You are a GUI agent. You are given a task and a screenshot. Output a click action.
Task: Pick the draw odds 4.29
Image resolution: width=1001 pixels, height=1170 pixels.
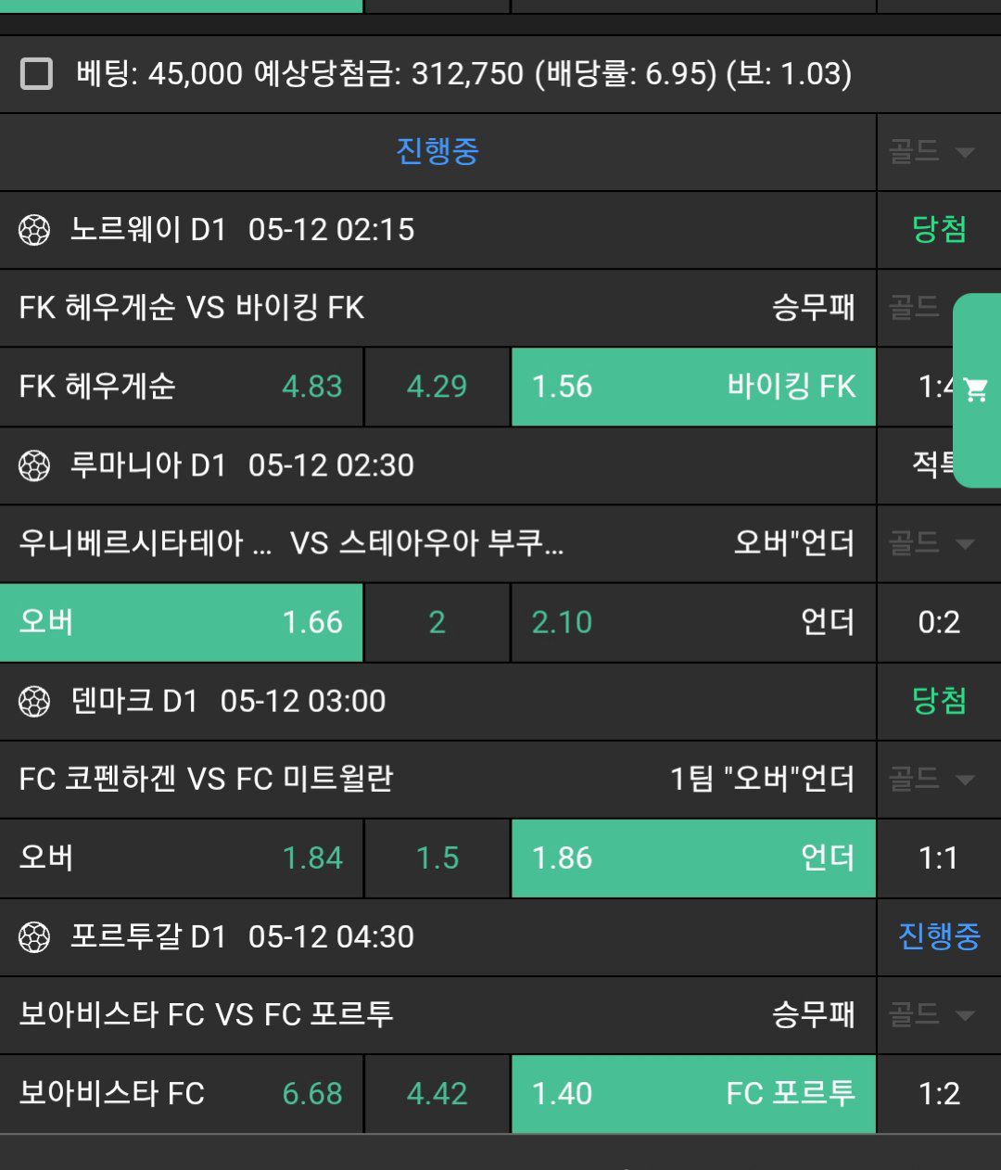(437, 387)
